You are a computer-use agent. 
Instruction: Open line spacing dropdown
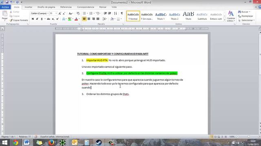[x=105, y=19]
